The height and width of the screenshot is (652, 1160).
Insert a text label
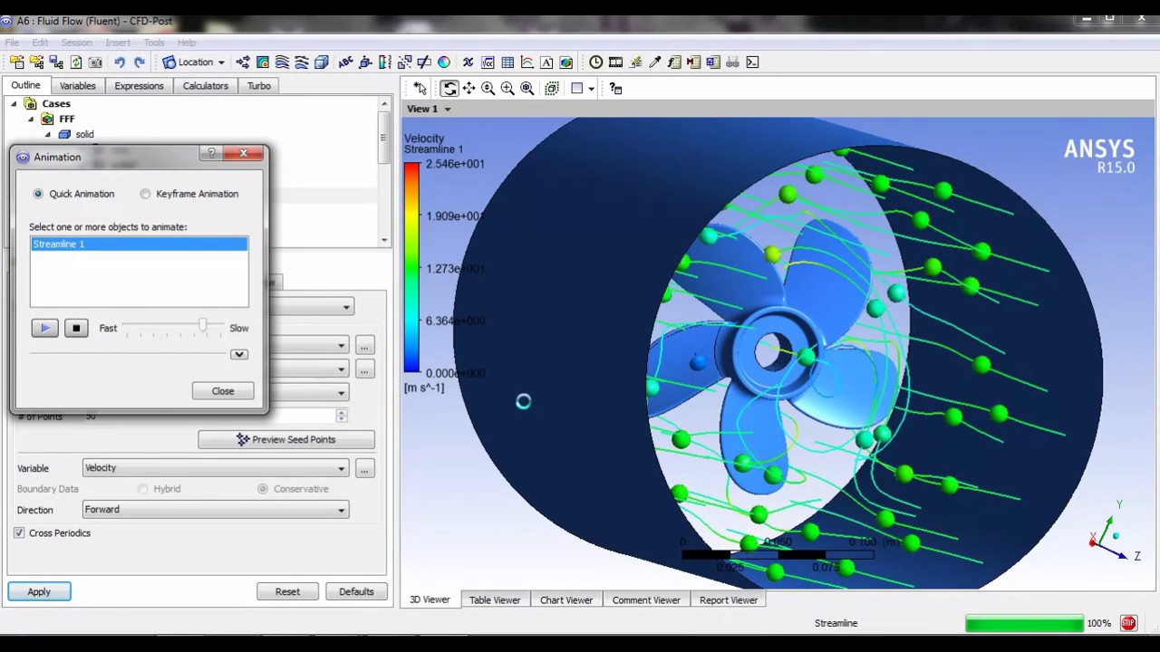pos(345,62)
